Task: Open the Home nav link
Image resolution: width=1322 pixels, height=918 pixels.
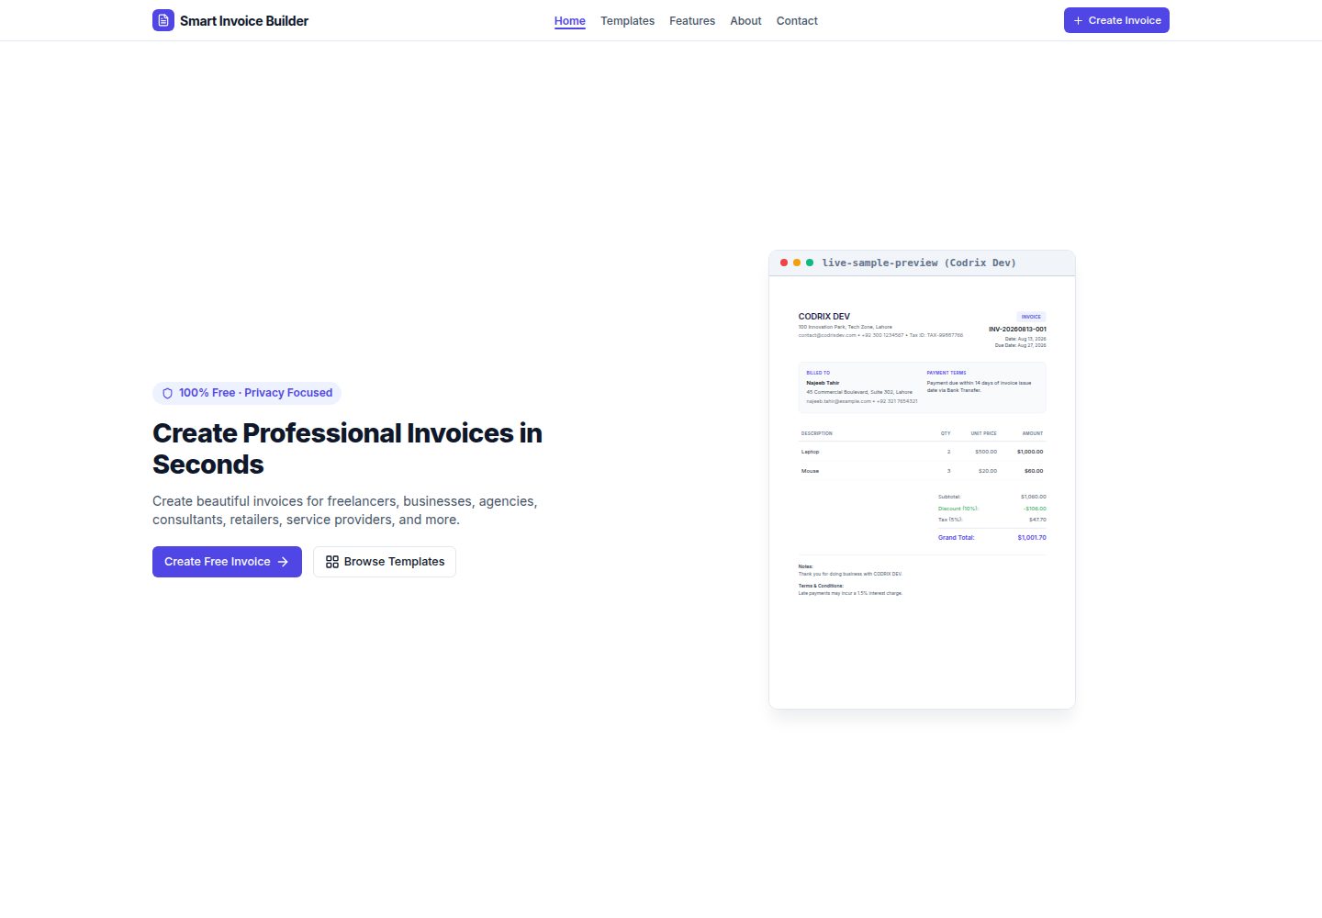Action: coord(570,20)
